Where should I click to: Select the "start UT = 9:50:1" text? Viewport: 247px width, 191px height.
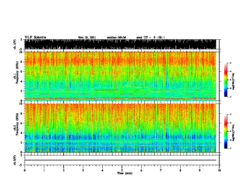click(x=151, y=37)
